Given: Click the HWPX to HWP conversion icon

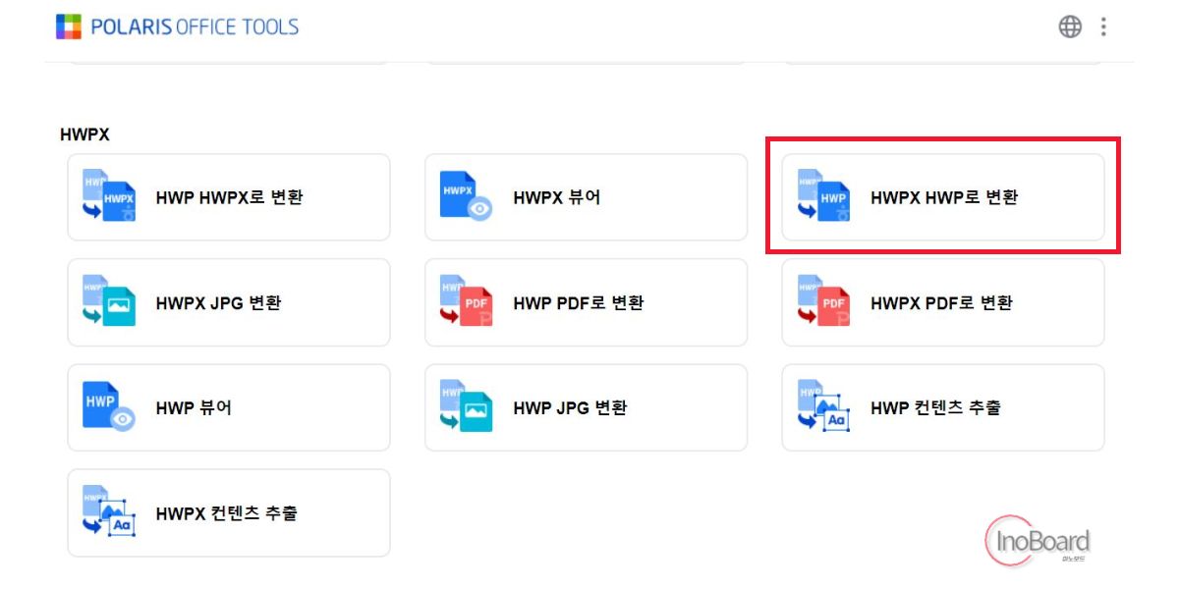Looking at the screenshot, I should [823, 196].
